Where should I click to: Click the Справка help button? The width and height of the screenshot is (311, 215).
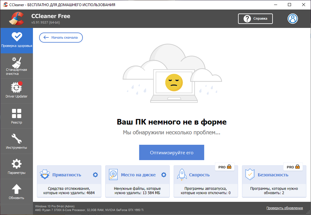point(255,19)
